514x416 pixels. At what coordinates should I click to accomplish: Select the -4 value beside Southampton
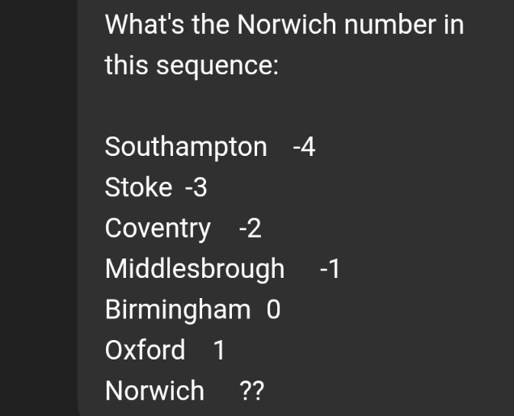304,147
